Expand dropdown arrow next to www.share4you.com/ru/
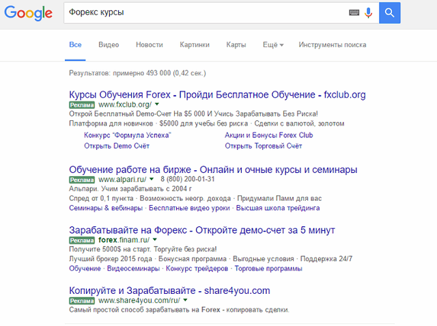 tap(186, 300)
